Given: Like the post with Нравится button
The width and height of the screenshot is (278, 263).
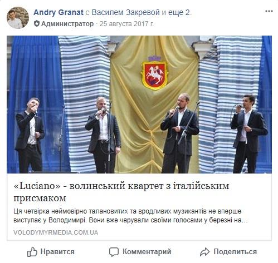Looking at the screenshot, I should pos(51,252).
